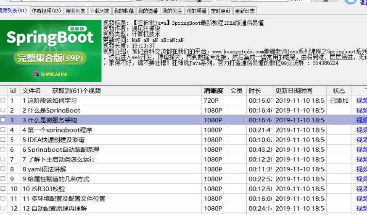367x215 pixels.
Task: Toggle checkbox for 12 自动配置原理再理解
Action: click(3, 208)
